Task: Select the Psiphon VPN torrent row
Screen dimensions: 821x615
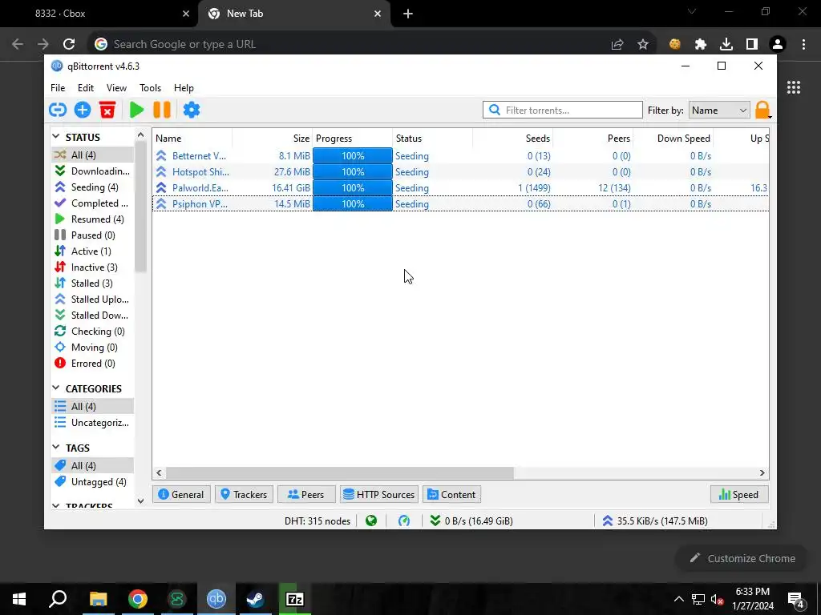Action: 460,204
